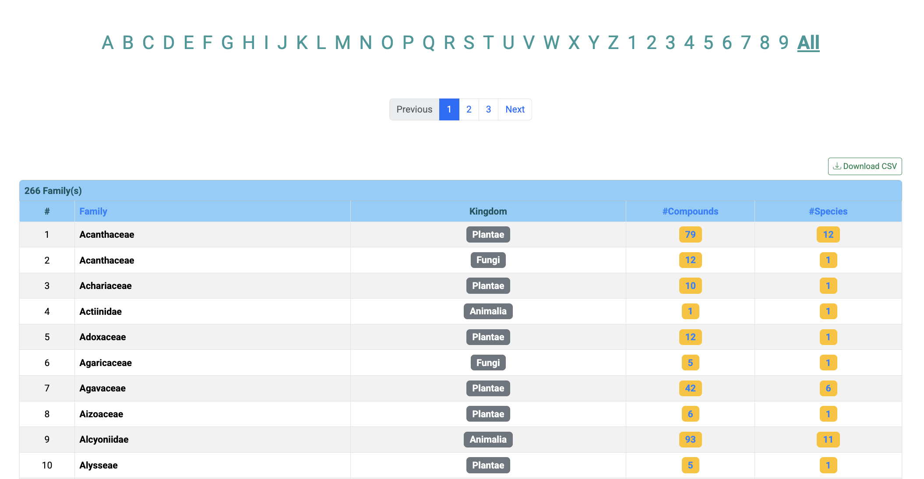Sort table by Family column header

[x=93, y=211]
